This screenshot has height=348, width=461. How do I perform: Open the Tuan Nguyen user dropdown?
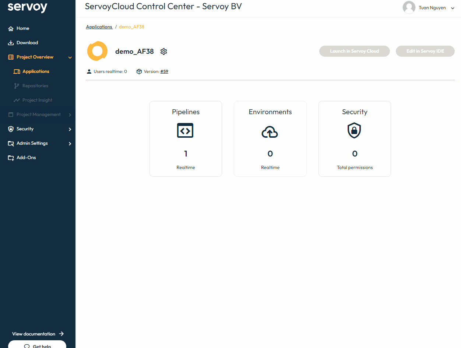click(x=453, y=8)
